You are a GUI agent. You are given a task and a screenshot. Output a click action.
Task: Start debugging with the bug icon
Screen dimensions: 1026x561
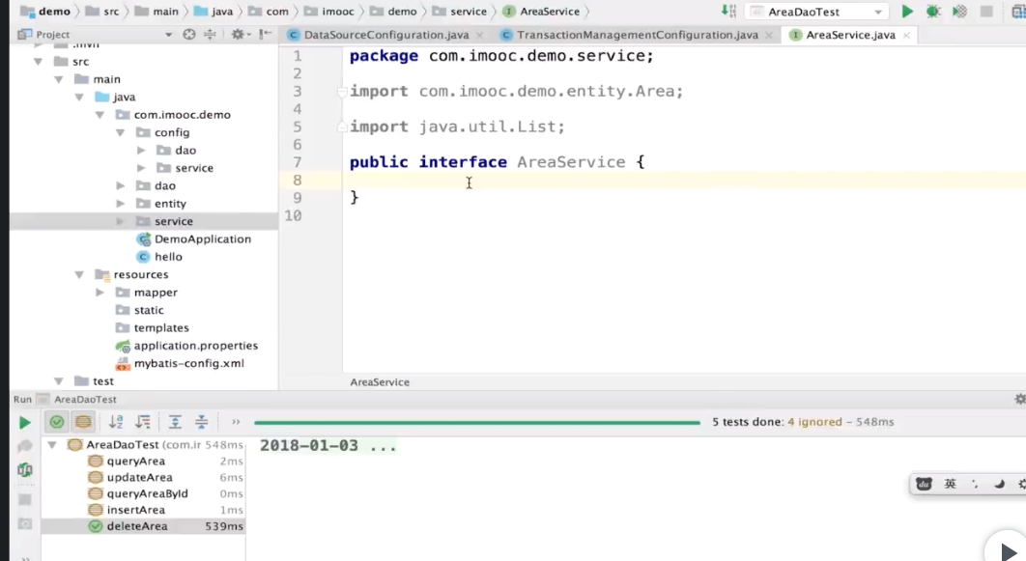tap(933, 12)
